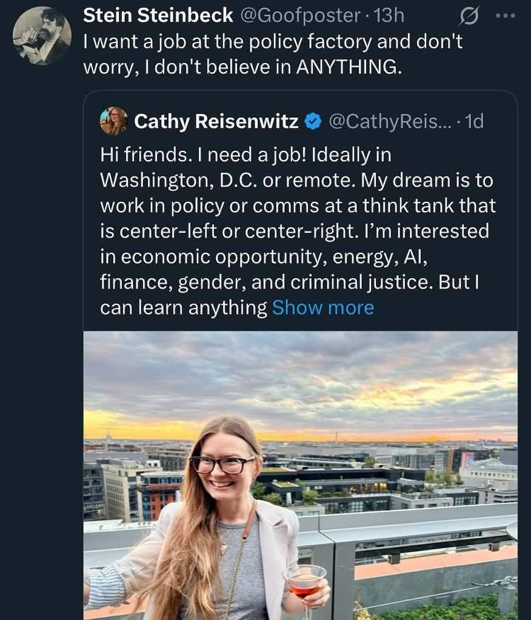Click the Stein Steinbeck display name
The height and width of the screenshot is (620, 531).
coord(158,16)
